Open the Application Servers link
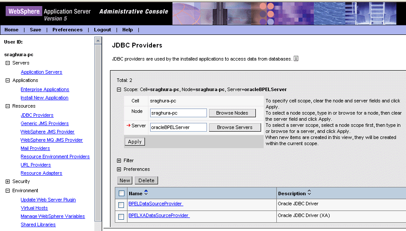The image size is (406, 231). 41,72
